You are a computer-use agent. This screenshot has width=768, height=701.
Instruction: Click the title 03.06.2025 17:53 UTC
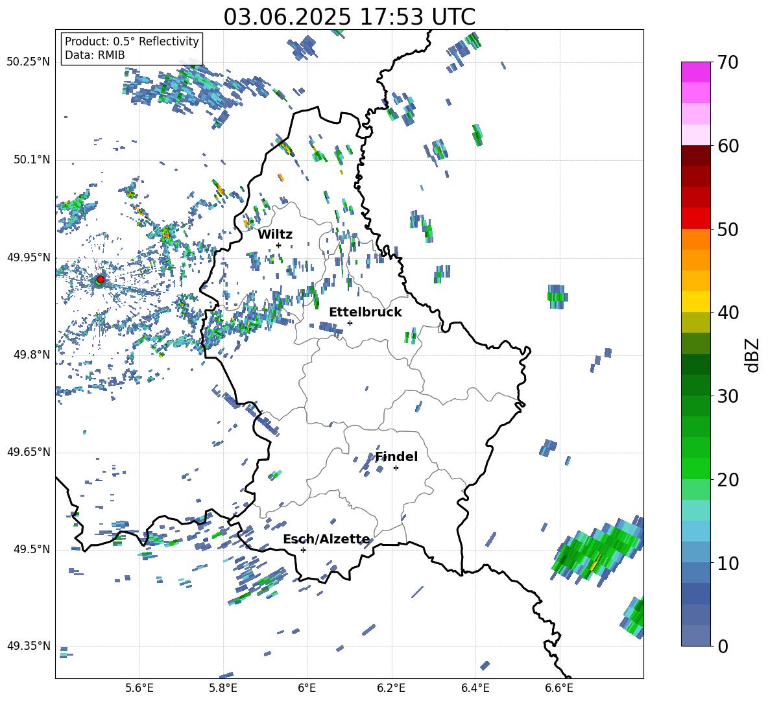coord(349,17)
